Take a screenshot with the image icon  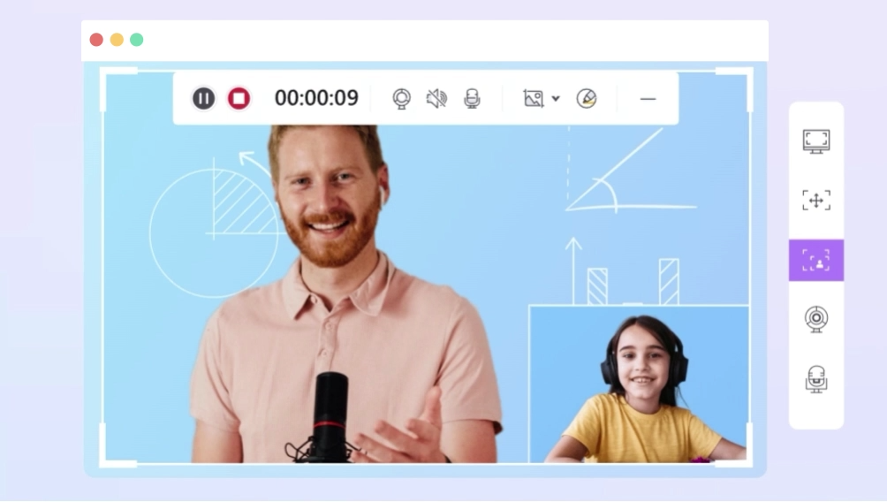pos(533,98)
